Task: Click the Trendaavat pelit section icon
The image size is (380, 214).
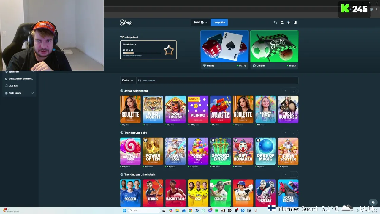Action: pyautogui.click(x=122, y=133)
